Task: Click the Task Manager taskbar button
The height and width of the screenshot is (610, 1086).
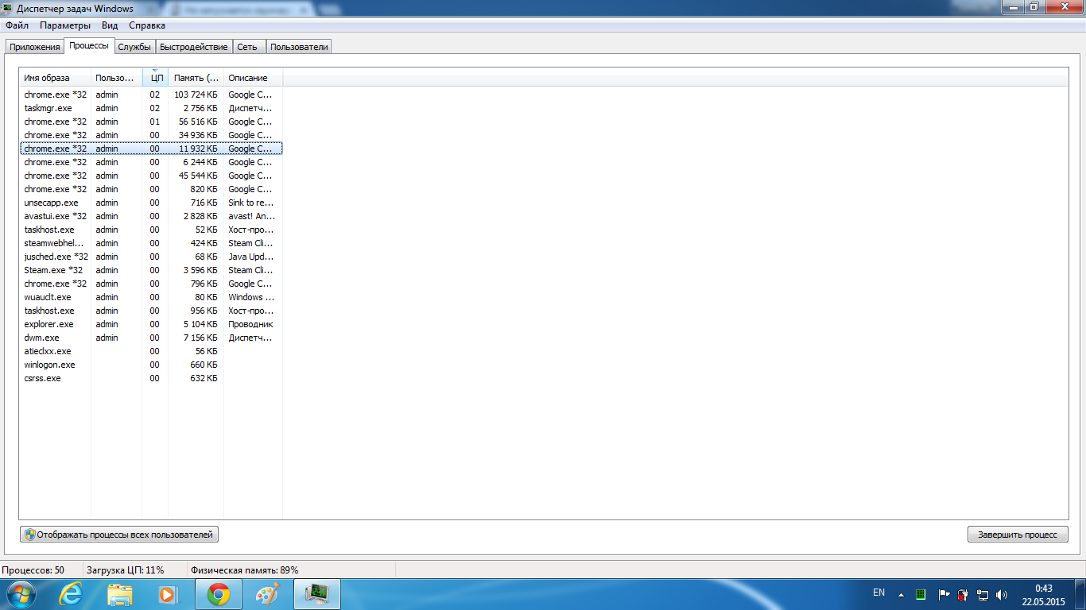Action: tap(317, 594)
